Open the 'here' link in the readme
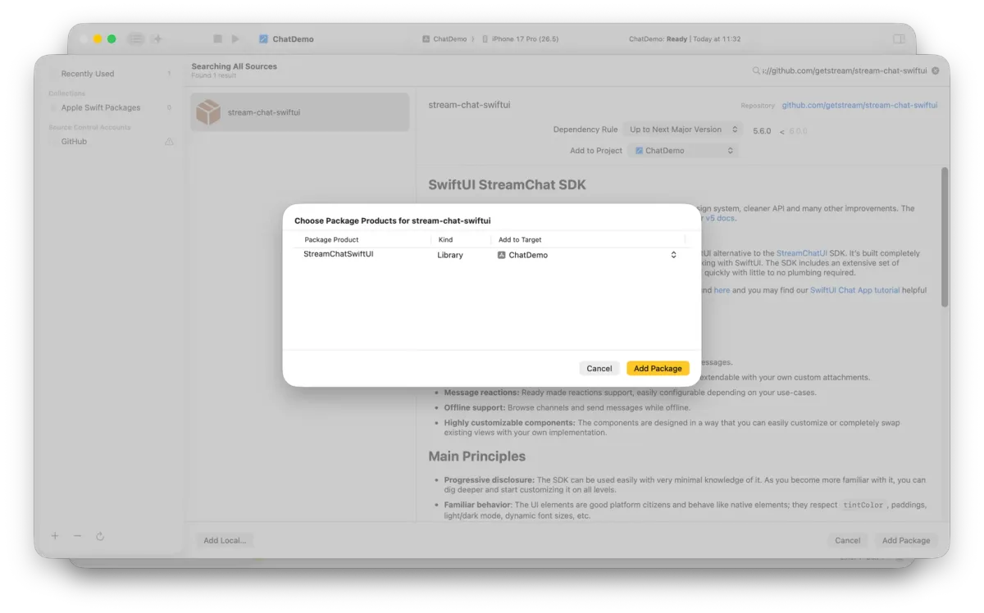This screenshot has width=984, height=613. tap(722, 290)
